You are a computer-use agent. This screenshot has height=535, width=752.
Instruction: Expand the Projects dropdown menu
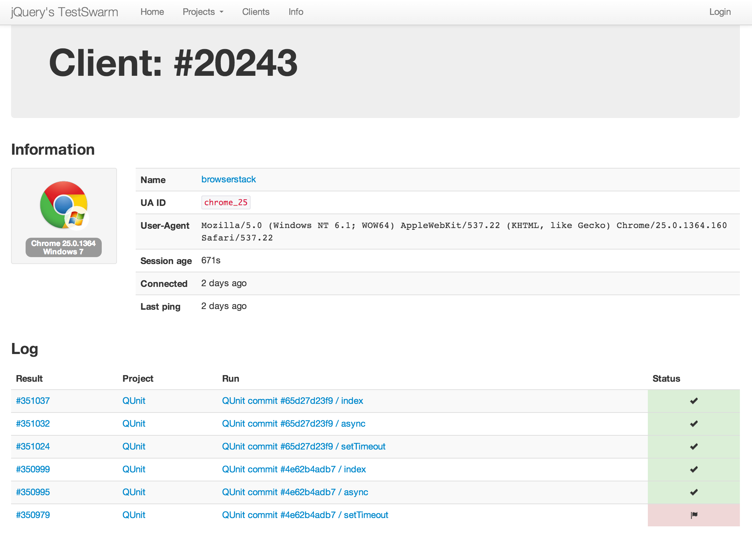click(x=203, y=12)
